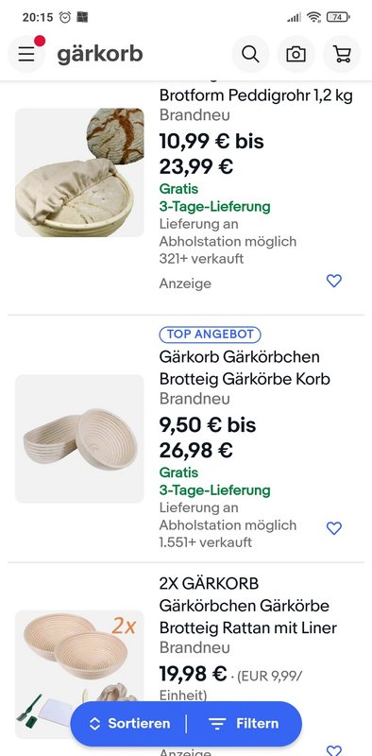The image size is (372, 756).
Task: Tap the TOP ANGEBOT badge
Action: pyautogui.click(x=211, y=335)
